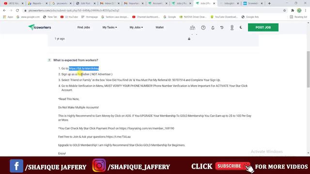Click the POST JOB button
Screen dimensions: 310x174
[x=263, y=28]
